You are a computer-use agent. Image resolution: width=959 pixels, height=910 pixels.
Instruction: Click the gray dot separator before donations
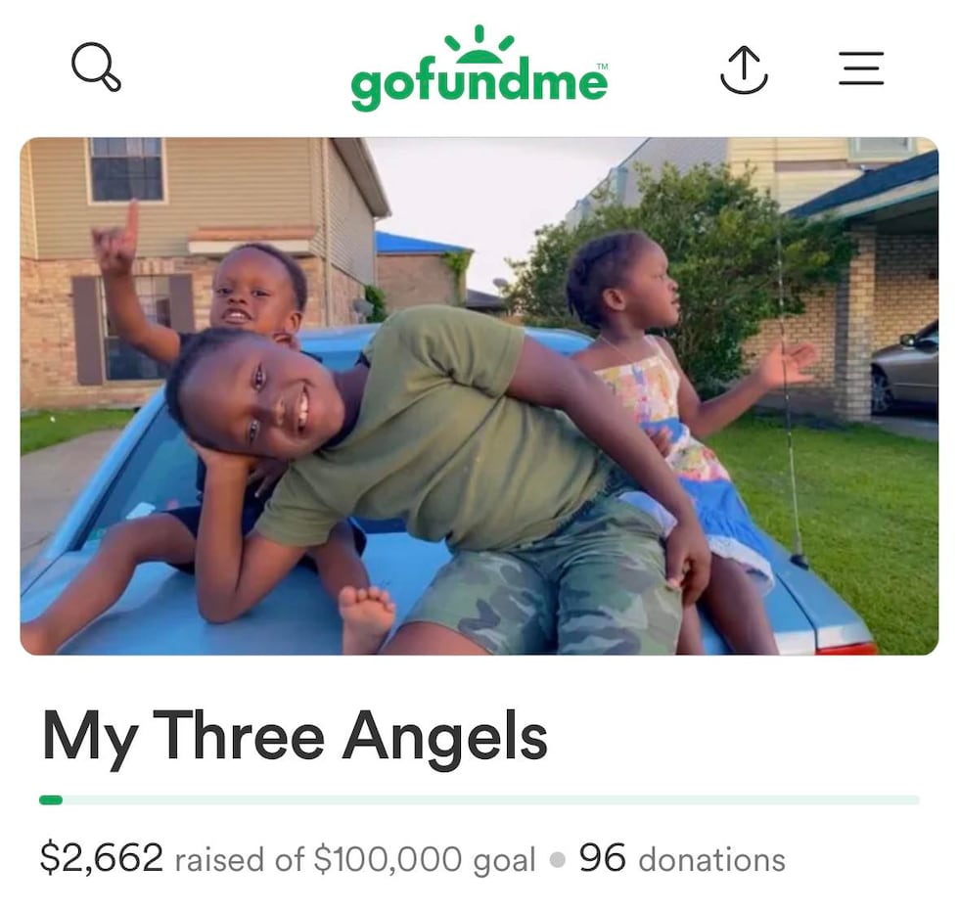(557, 860)
